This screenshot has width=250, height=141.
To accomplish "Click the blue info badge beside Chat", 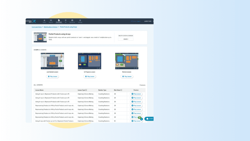I will [x=141, y=119].
